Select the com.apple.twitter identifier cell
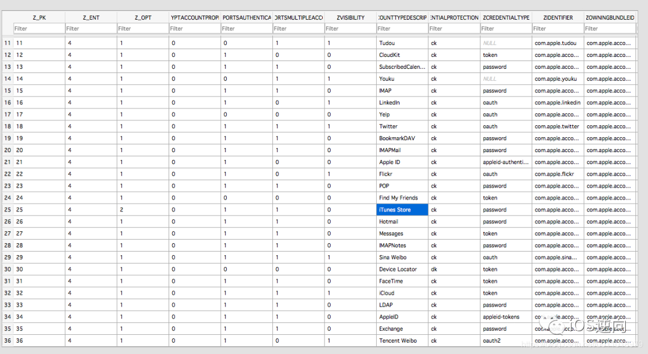The height and width of the screenshot is (354, 648). 558,126
